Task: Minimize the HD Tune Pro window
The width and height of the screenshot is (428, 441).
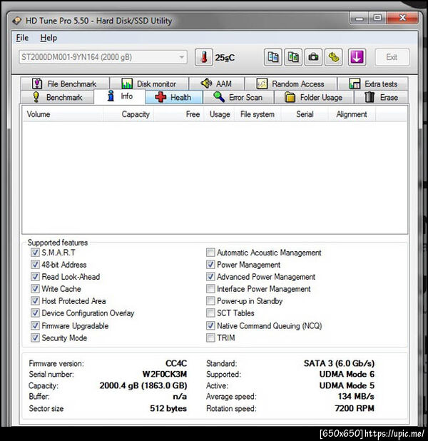Action: [359, 18]
